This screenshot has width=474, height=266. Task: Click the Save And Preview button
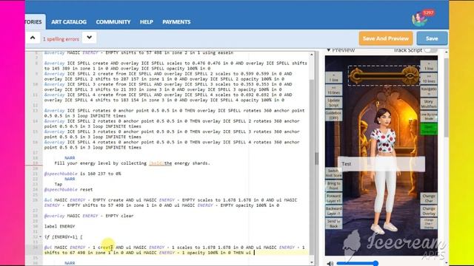pyautogui.click(x=386, y=38)
